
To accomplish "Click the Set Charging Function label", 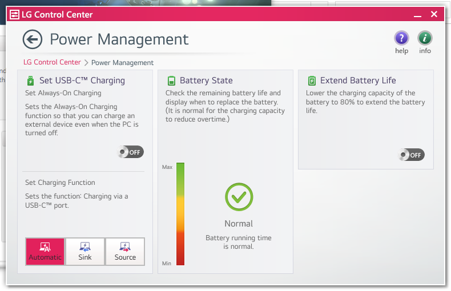I will coord(60,183).
